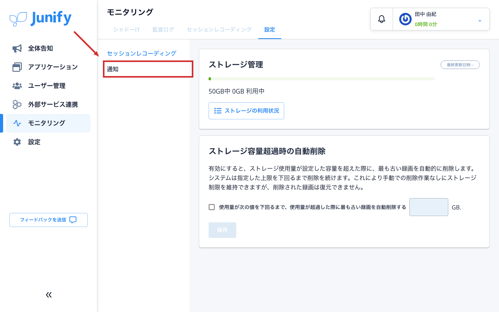Screen dimensions: 499x312
Task: Click the モニタリング page title
Action: point(130,12)
